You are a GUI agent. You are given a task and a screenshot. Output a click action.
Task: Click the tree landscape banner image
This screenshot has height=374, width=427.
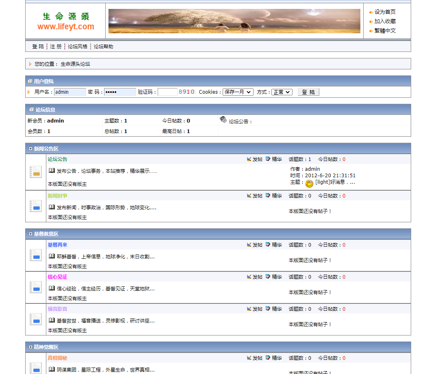[234, 21]
